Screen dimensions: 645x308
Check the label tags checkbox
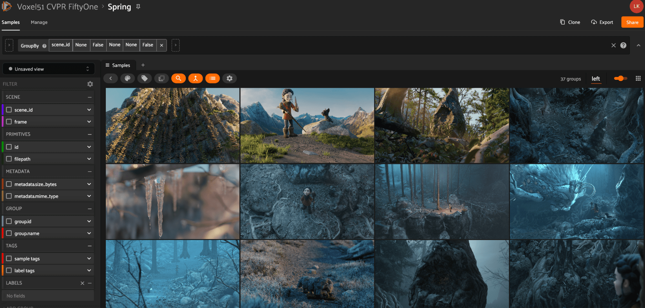(9, 270)
